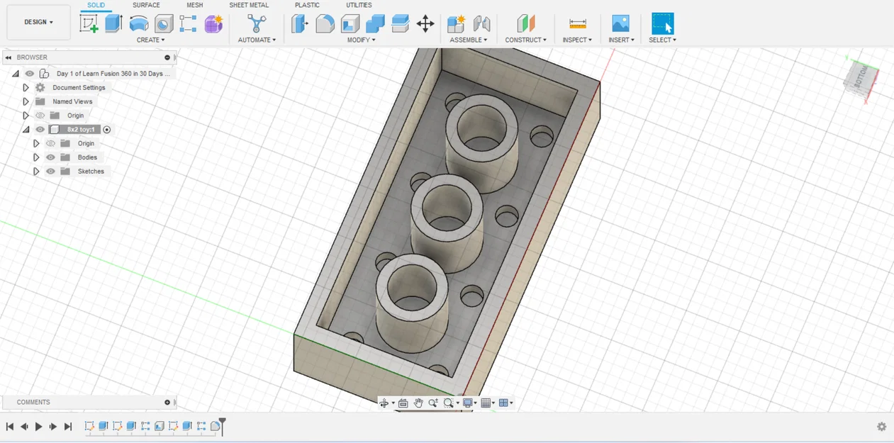The width and height of the screenshot is (894, 443).
Task: Open the Comments panel
Action: (33, 402)
